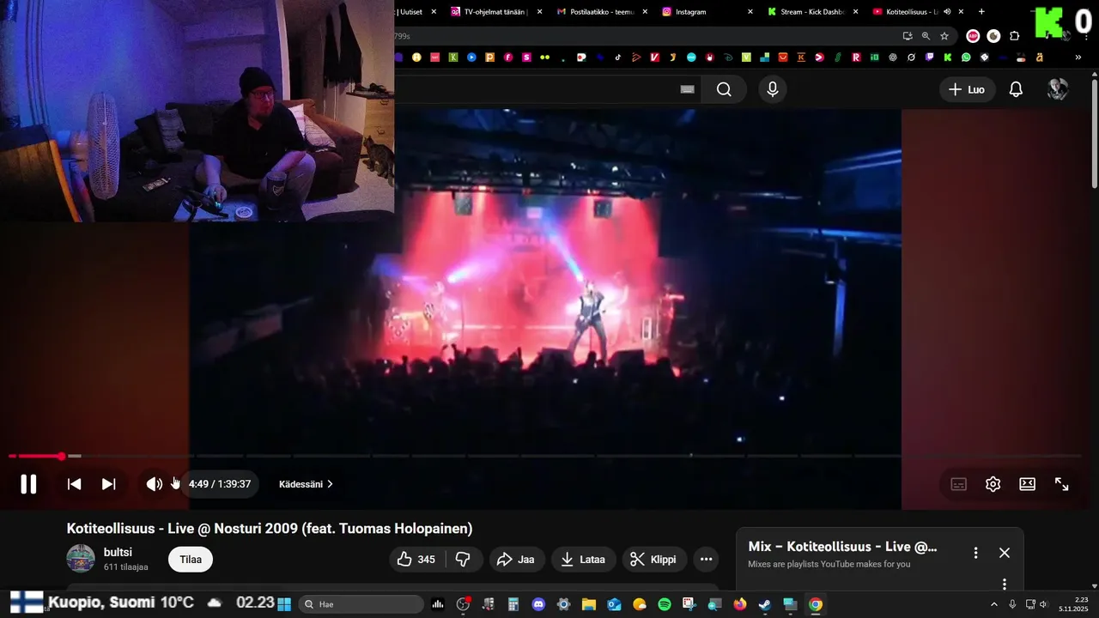Screen dimensions: 1099x618
Task: Go to the previous video
Action: point(75,484)
